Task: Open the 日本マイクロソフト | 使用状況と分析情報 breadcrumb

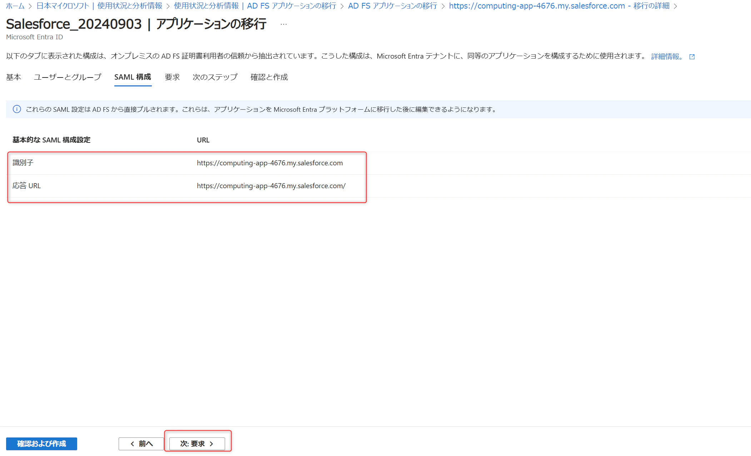Action: click(x=99, y=6)
